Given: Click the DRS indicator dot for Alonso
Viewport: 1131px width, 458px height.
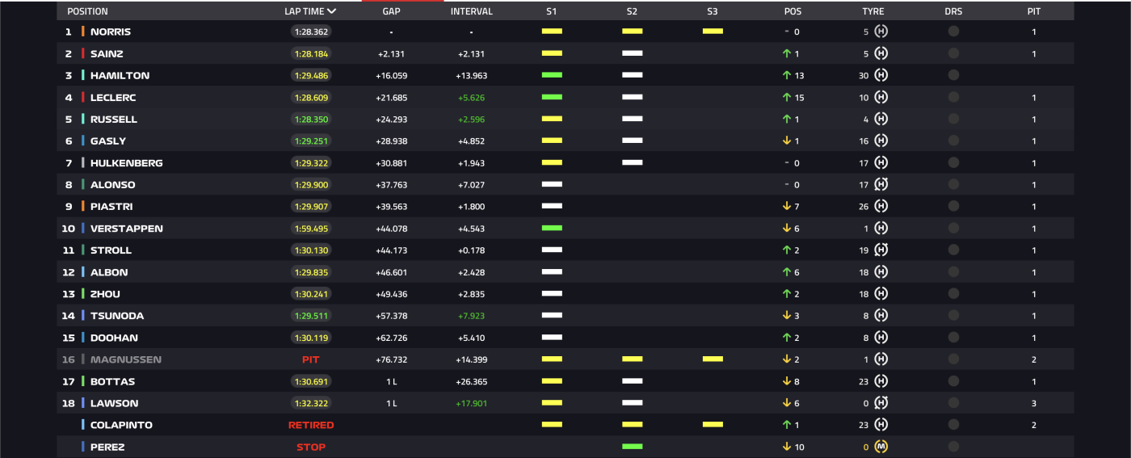Looking at the screenshot, I should click(x=953, y=184).
